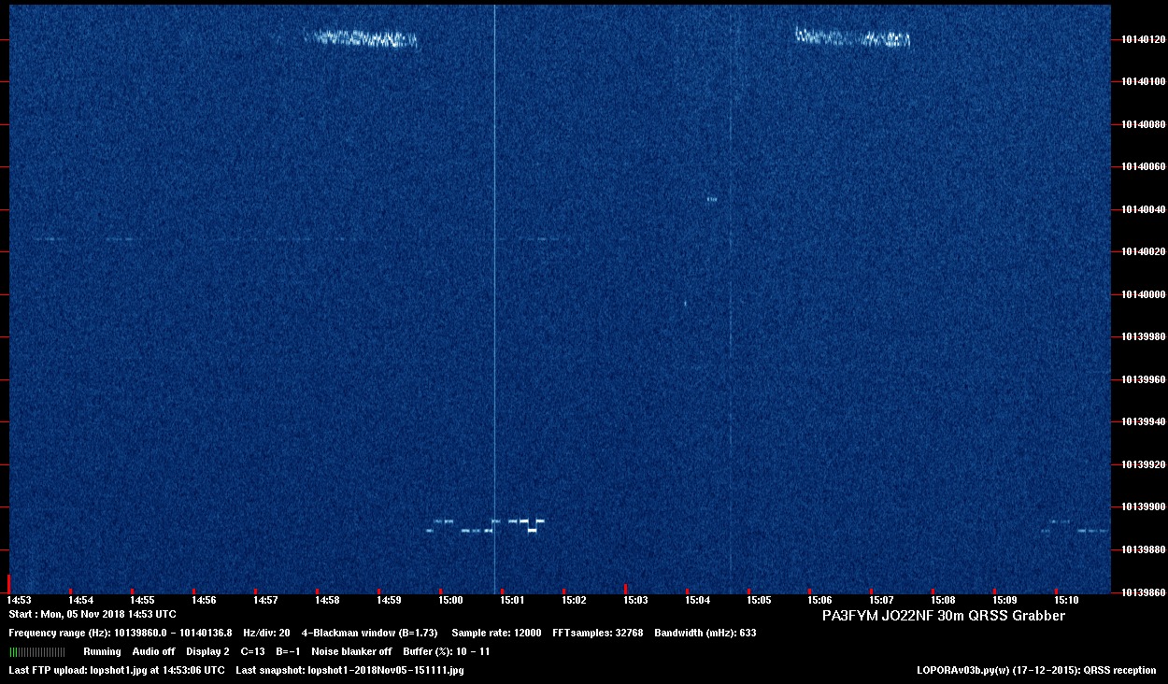Click the "Hz/div: 20" value
Image resolution: width=1168 pixels, height=684 pixels.
pyautogui.click(x=266, y=633)
